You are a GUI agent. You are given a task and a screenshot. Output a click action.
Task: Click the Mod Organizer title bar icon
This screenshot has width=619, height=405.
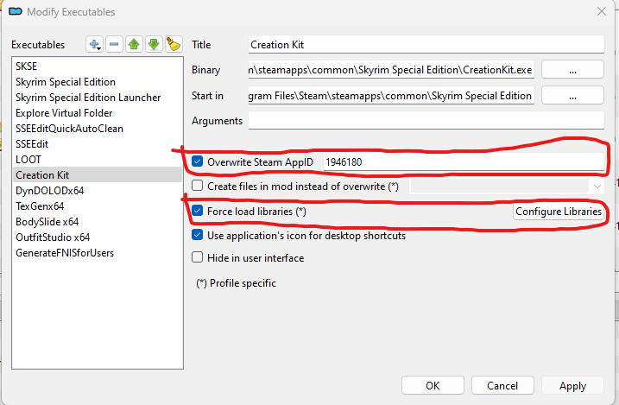15,12
